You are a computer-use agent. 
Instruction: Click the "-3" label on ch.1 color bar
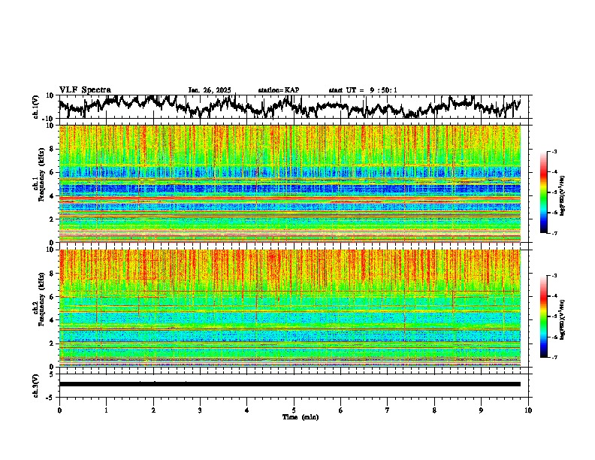(x=554, y=152)
